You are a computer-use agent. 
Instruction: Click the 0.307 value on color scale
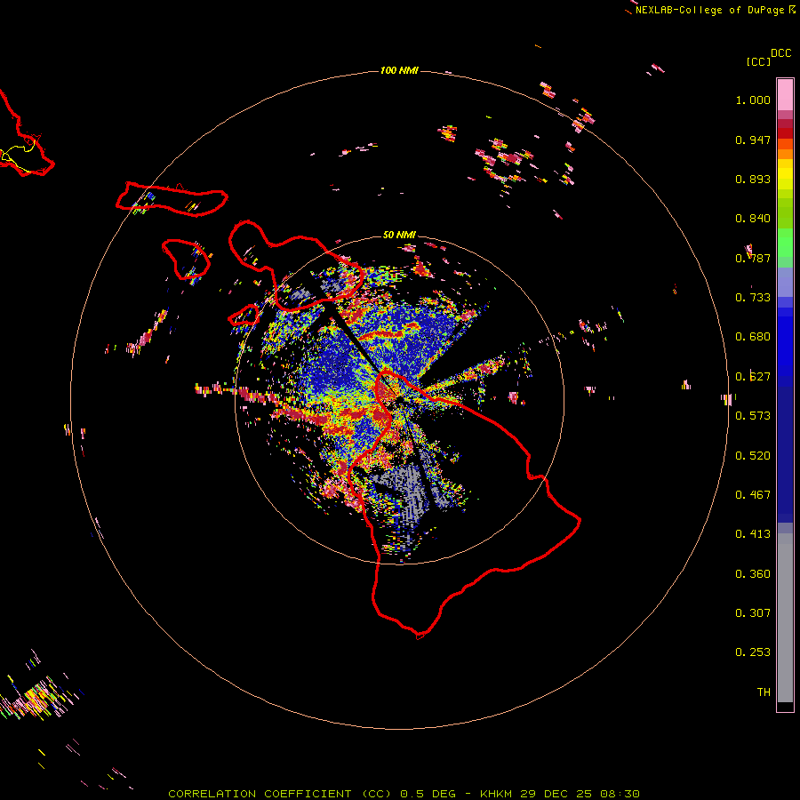pos(753,613)
